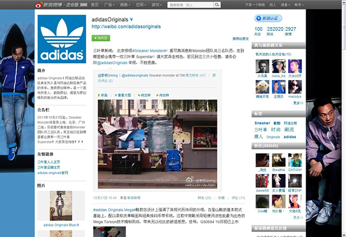Click the 收起 collapse image icon link
The height and width of the screenshot is (237, 346).
point(103,95)
